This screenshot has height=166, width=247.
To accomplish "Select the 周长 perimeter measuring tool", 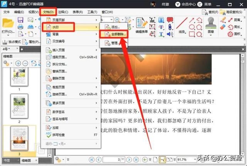I will (x=235, y=27).
